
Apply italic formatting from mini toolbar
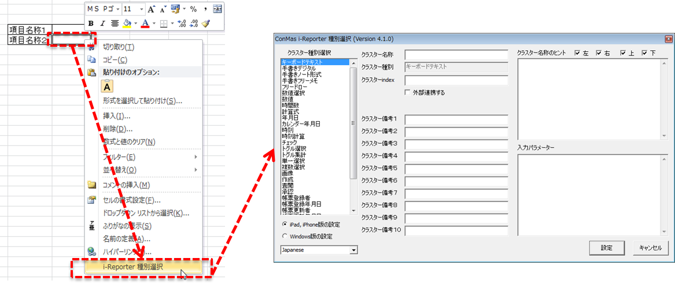(x=102, y=23)
